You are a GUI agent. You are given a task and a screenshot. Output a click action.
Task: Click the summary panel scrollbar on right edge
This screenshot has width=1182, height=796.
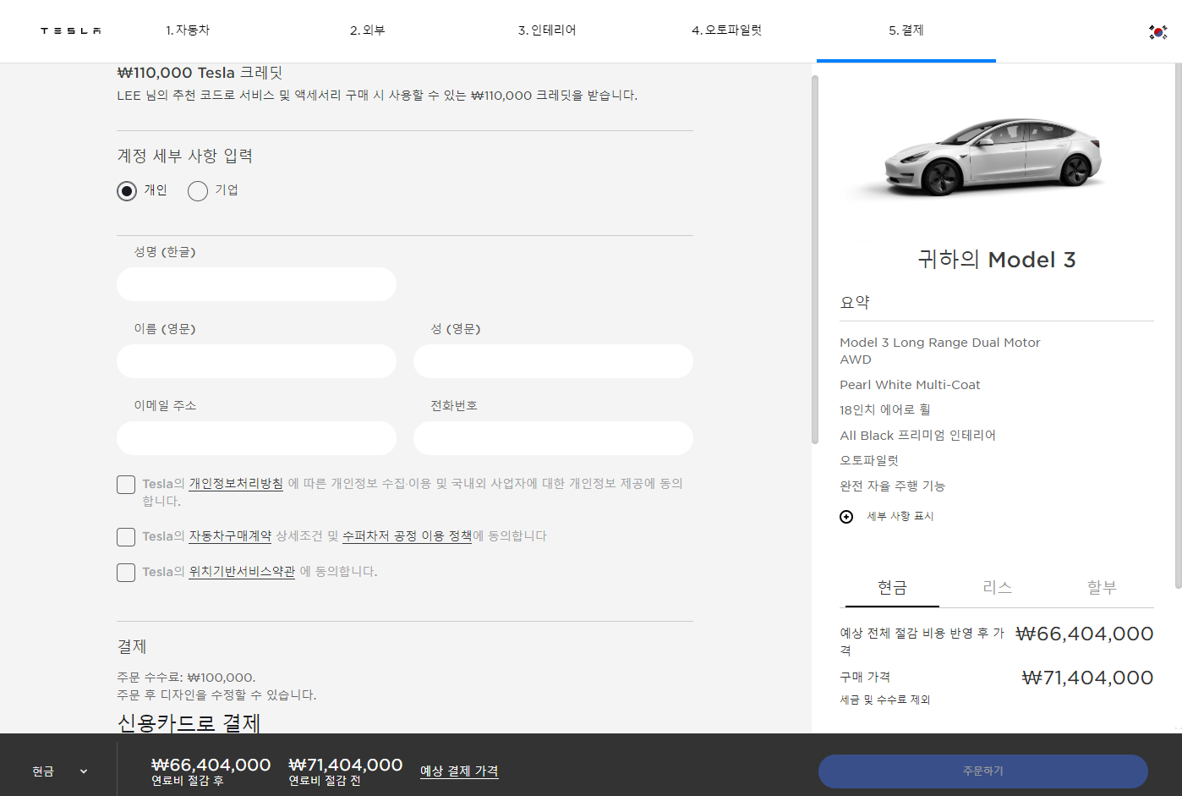pyautogui.click(x=1178, y=326)
